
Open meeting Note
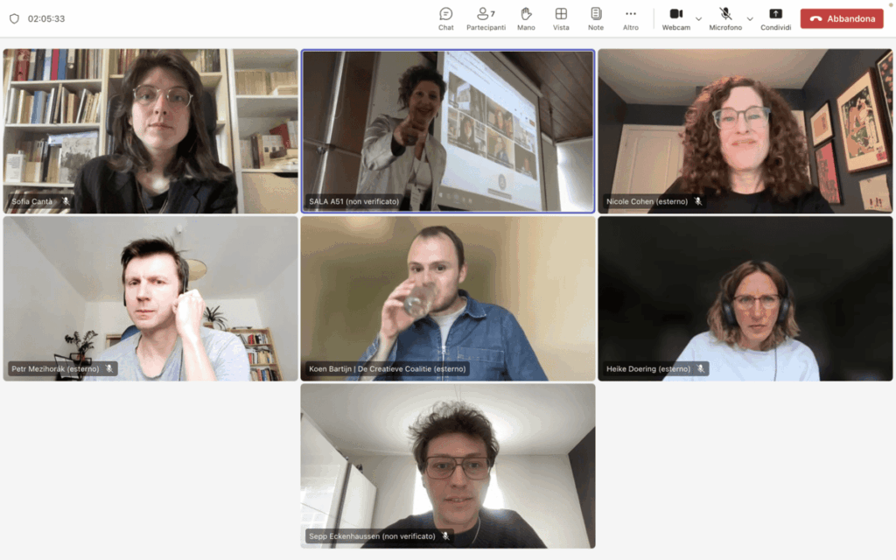click(x=595, y=19)
